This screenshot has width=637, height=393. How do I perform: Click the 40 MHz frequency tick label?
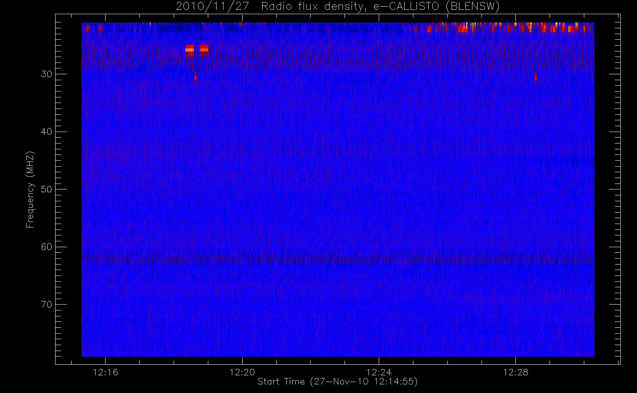[x=46, y=132]
